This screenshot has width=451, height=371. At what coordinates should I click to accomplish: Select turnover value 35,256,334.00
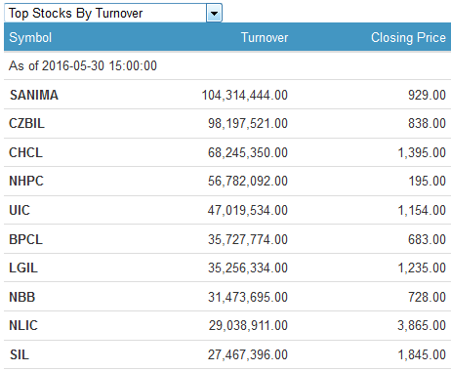(x=248, y=268)
